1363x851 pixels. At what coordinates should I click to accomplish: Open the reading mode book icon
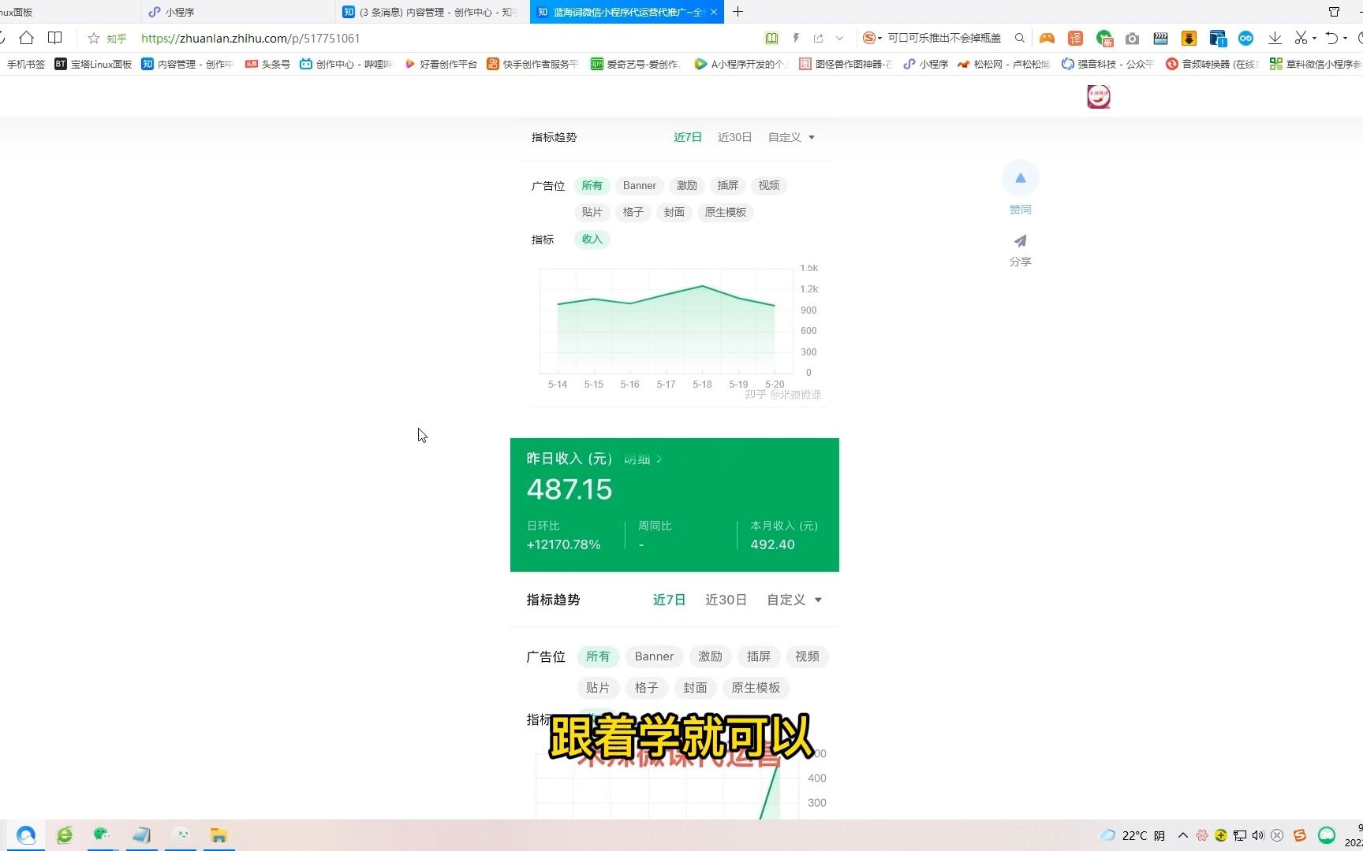click(x=771, y=38)
